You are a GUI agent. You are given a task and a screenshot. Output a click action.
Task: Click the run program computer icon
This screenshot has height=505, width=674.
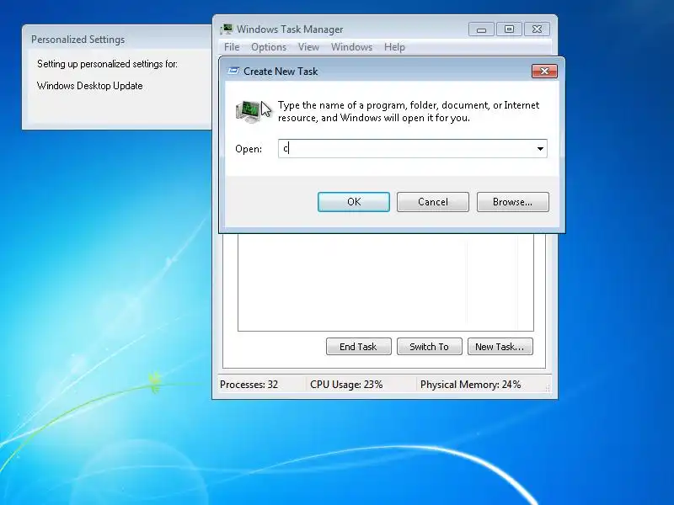(x=249, y=111)
